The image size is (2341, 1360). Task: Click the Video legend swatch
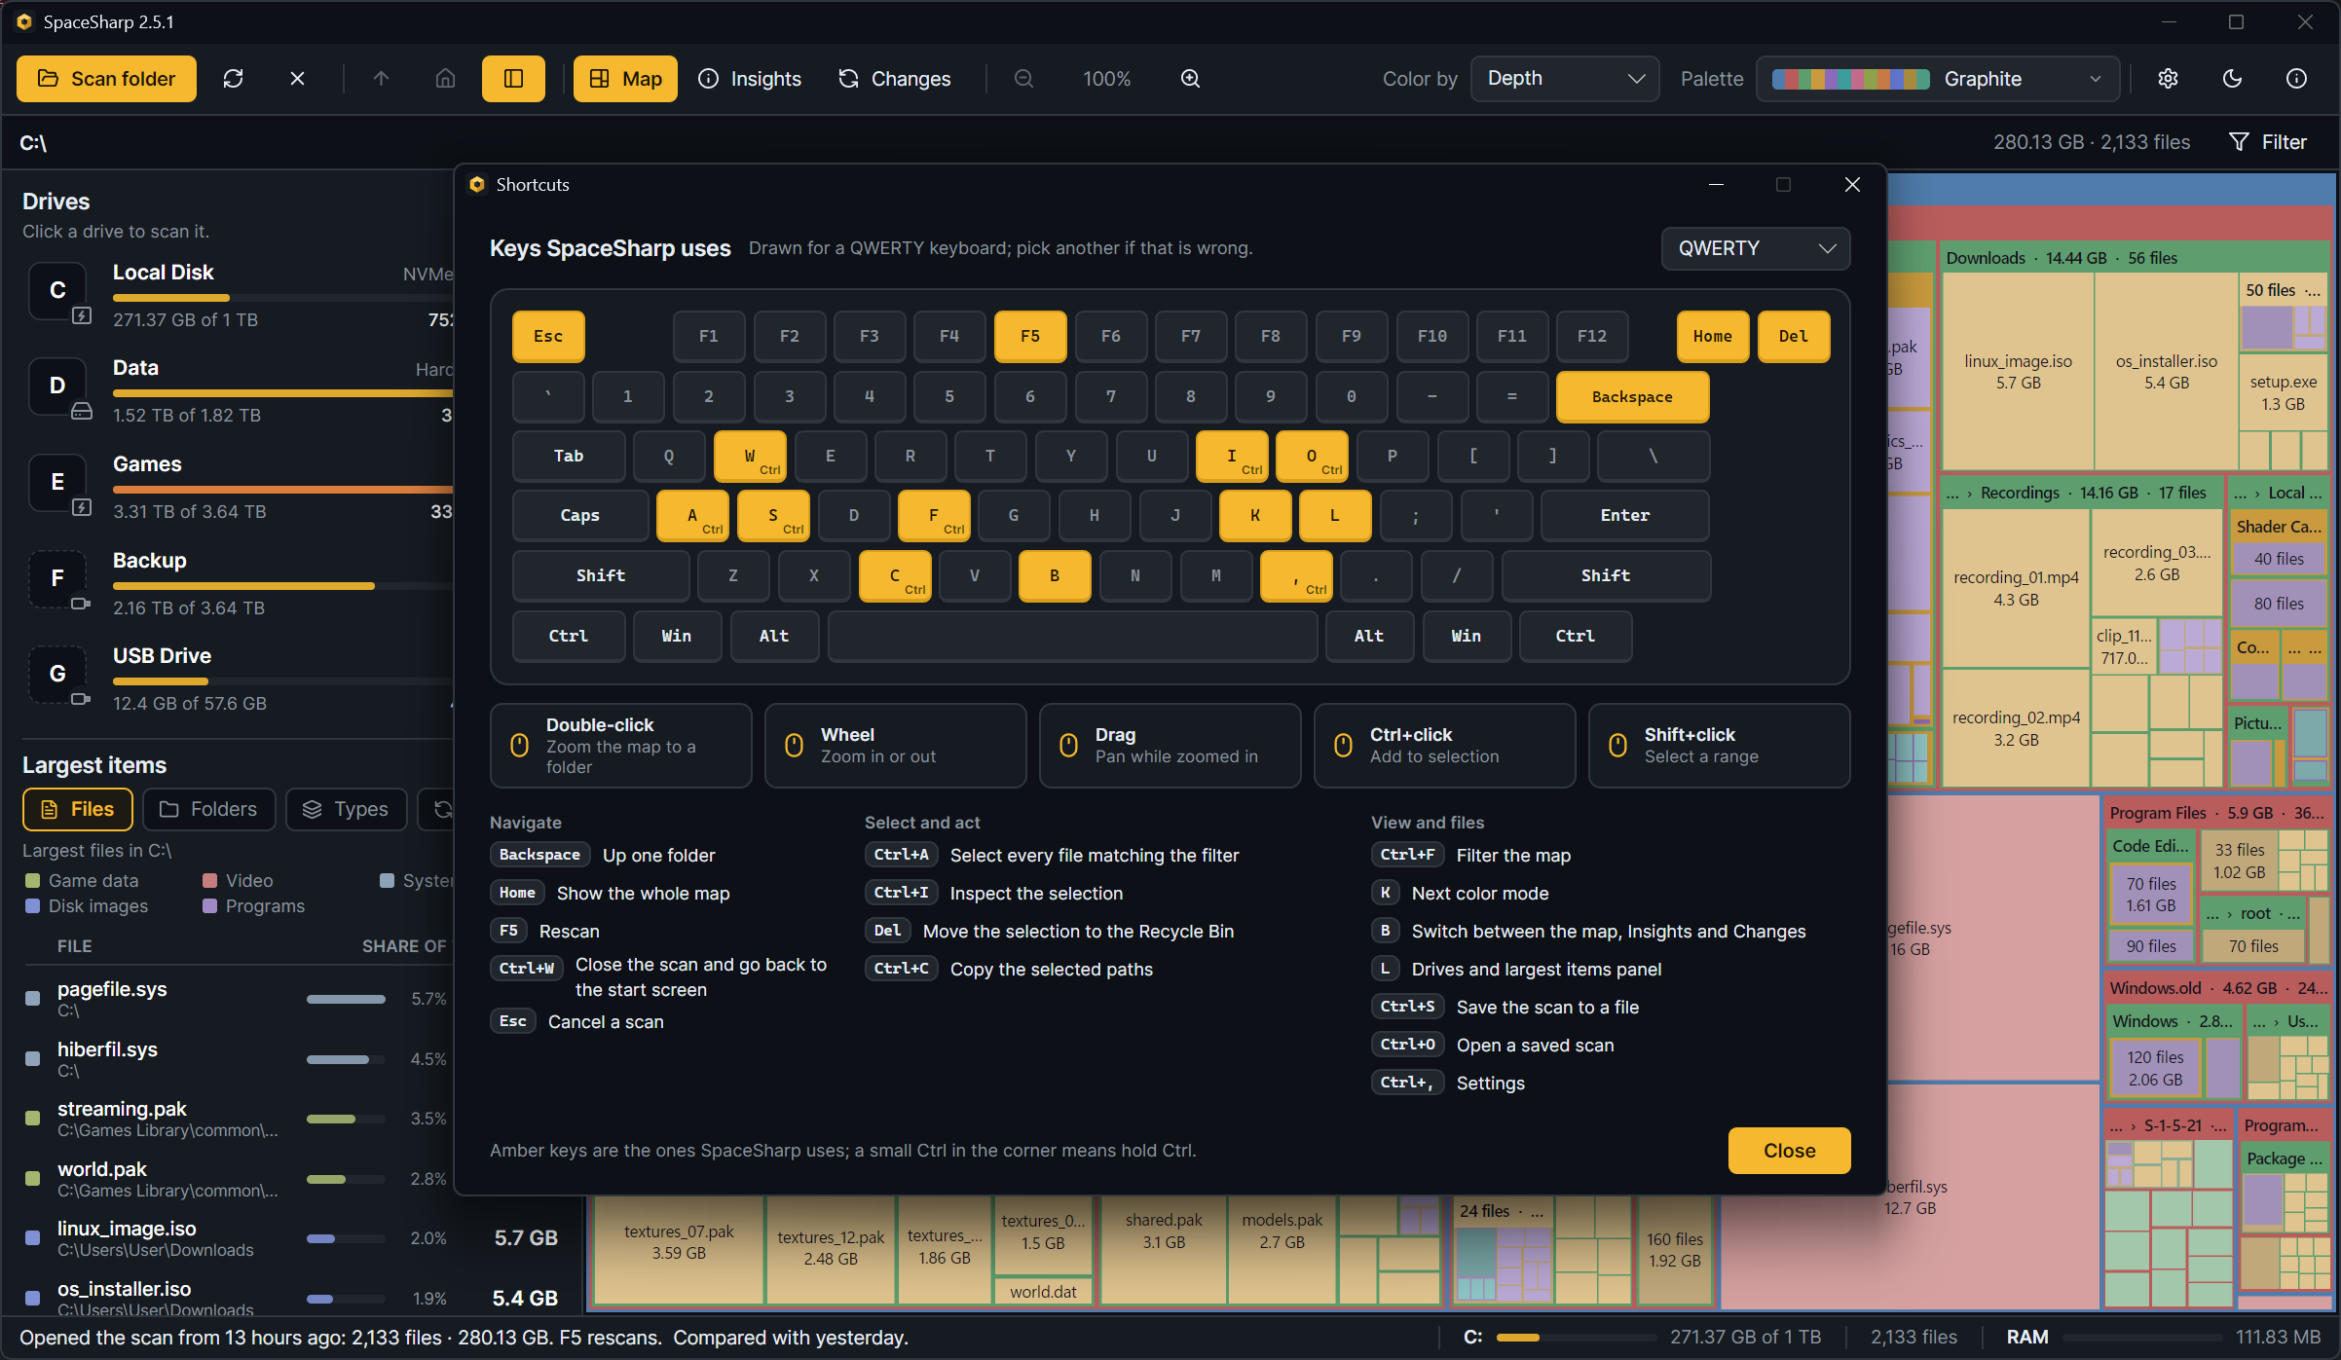tap(209, 881)
